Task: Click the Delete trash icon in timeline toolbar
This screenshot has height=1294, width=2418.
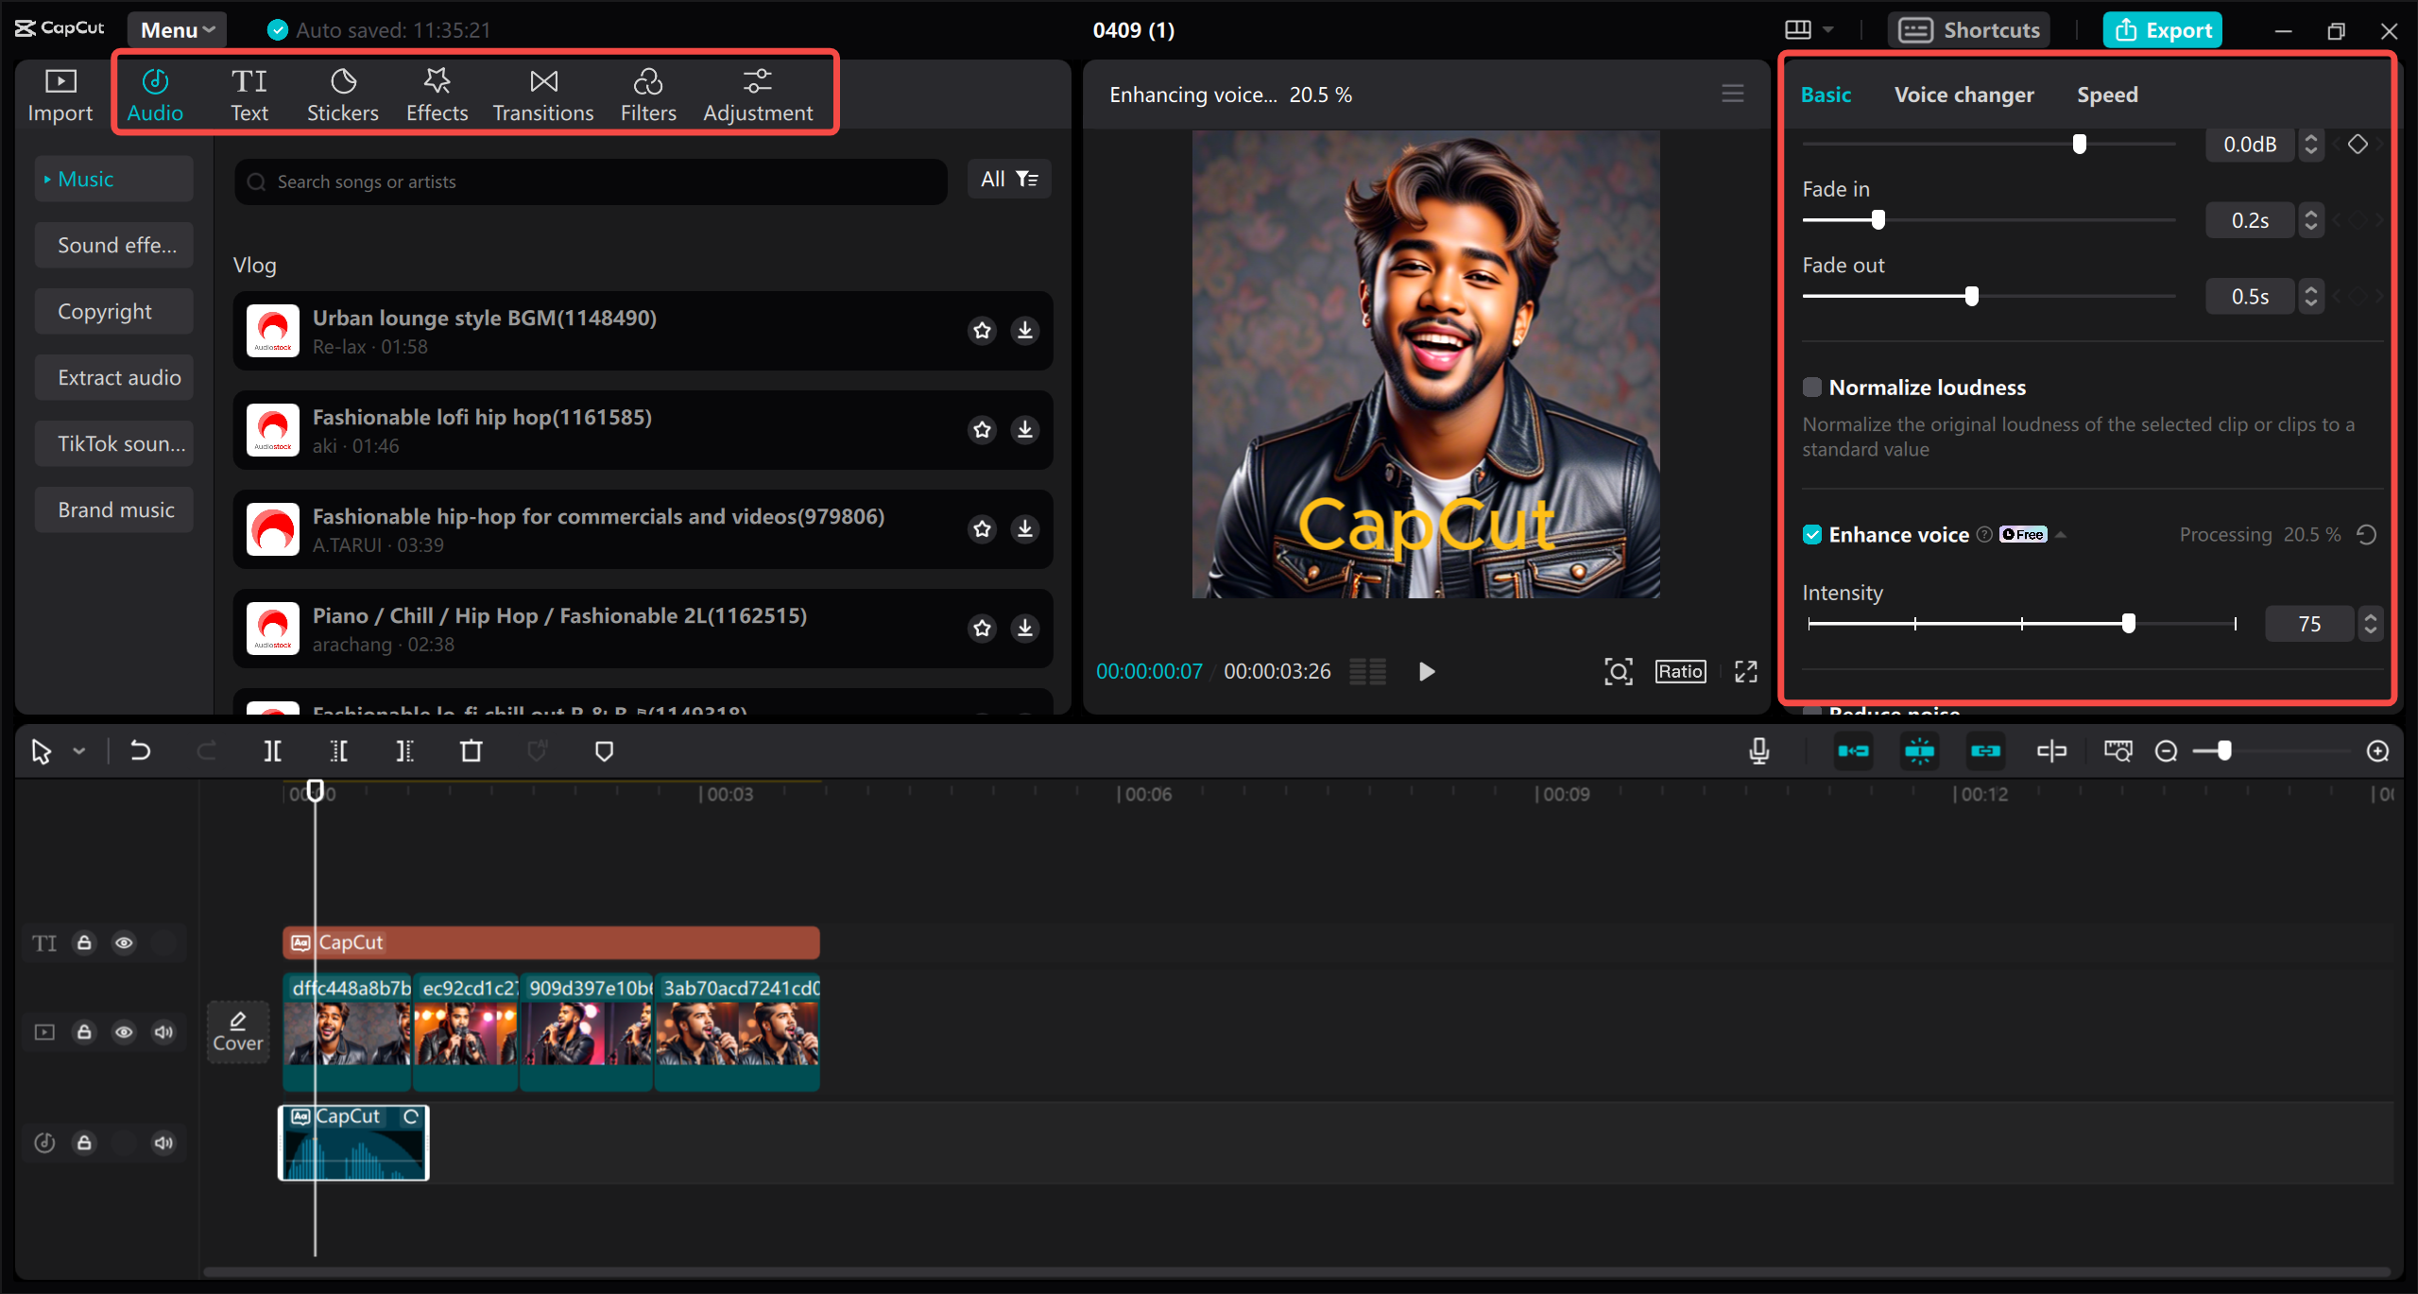Action: (x=471, y=751)
